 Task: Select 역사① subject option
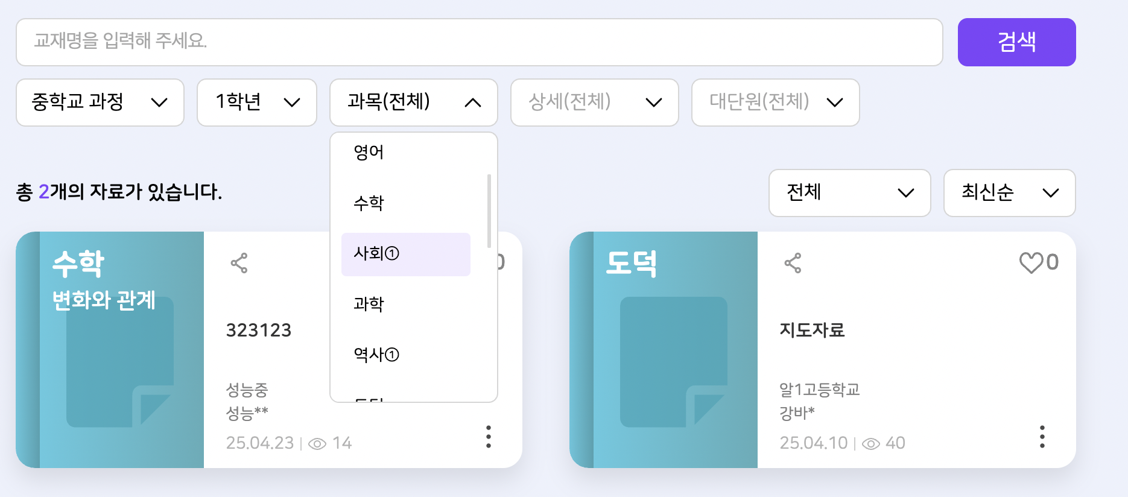[406, 355]
